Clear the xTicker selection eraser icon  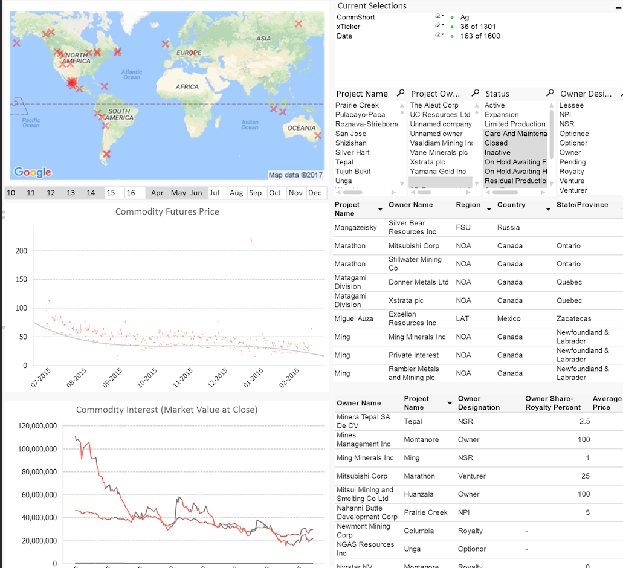(x=439, y=26)
